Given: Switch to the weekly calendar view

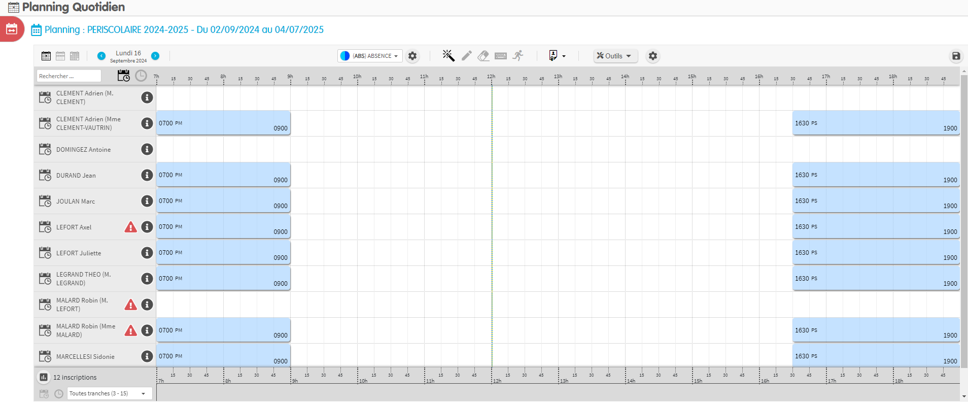Looking at the screenshot, I should (x=60, y=56).
